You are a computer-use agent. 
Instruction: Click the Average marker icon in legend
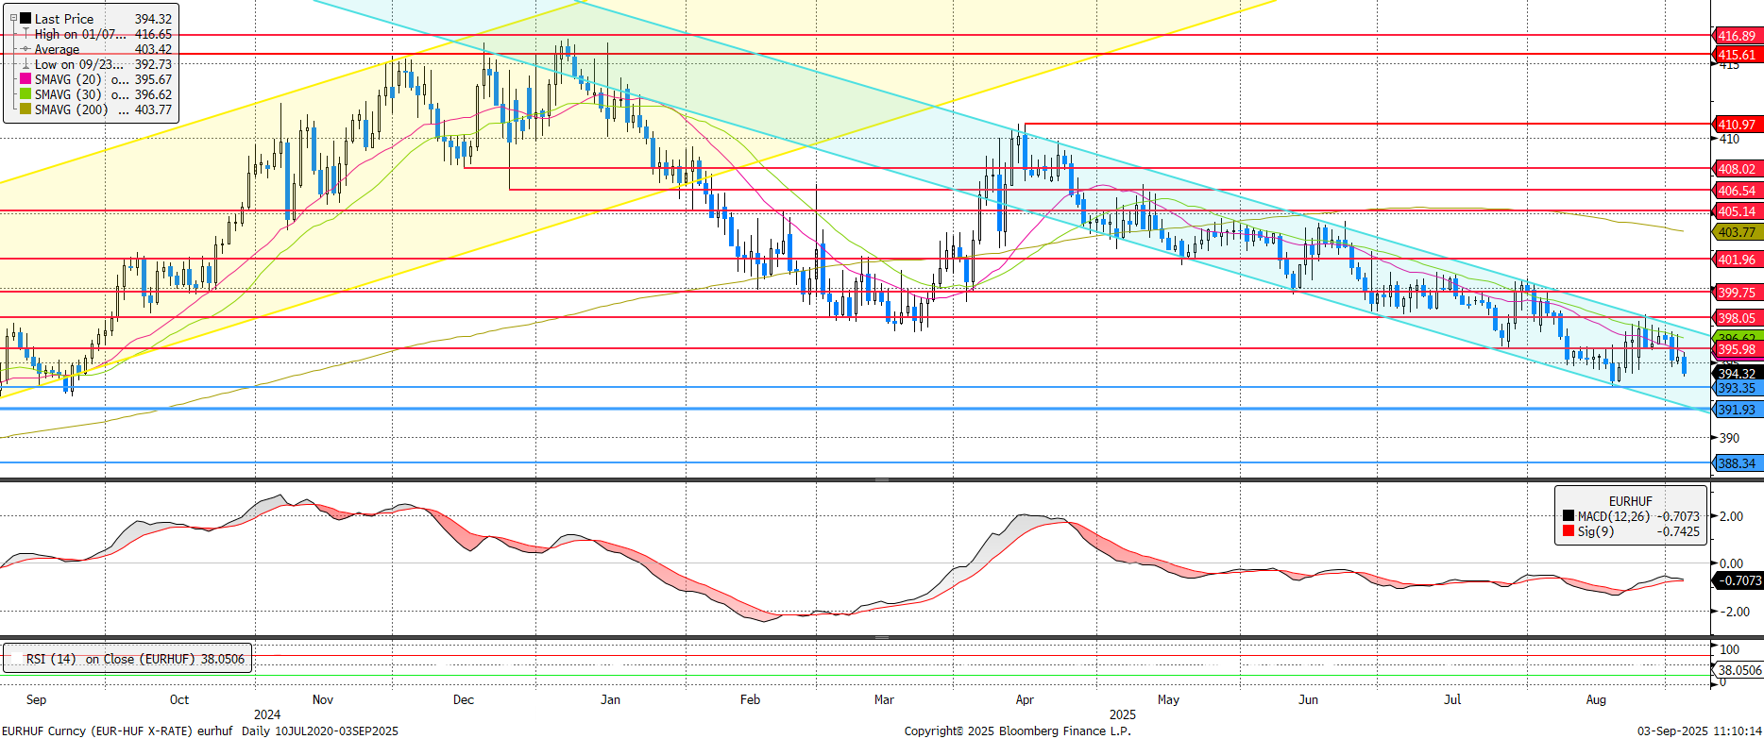pyautogui.click(x=25, y=49)
